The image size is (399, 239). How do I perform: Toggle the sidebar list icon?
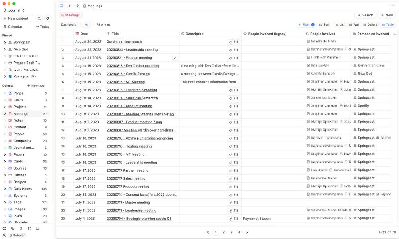(61, 6)
